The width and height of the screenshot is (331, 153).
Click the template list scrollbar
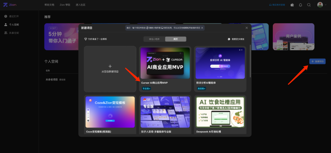[250, 61]
